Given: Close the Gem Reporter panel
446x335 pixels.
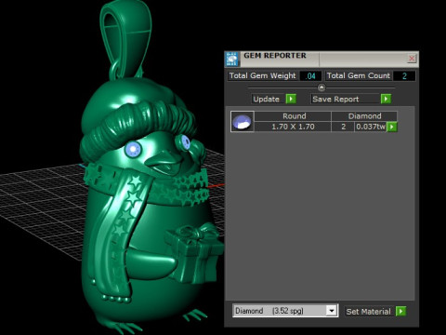Looking at the screenshot, I should (412, 59).
